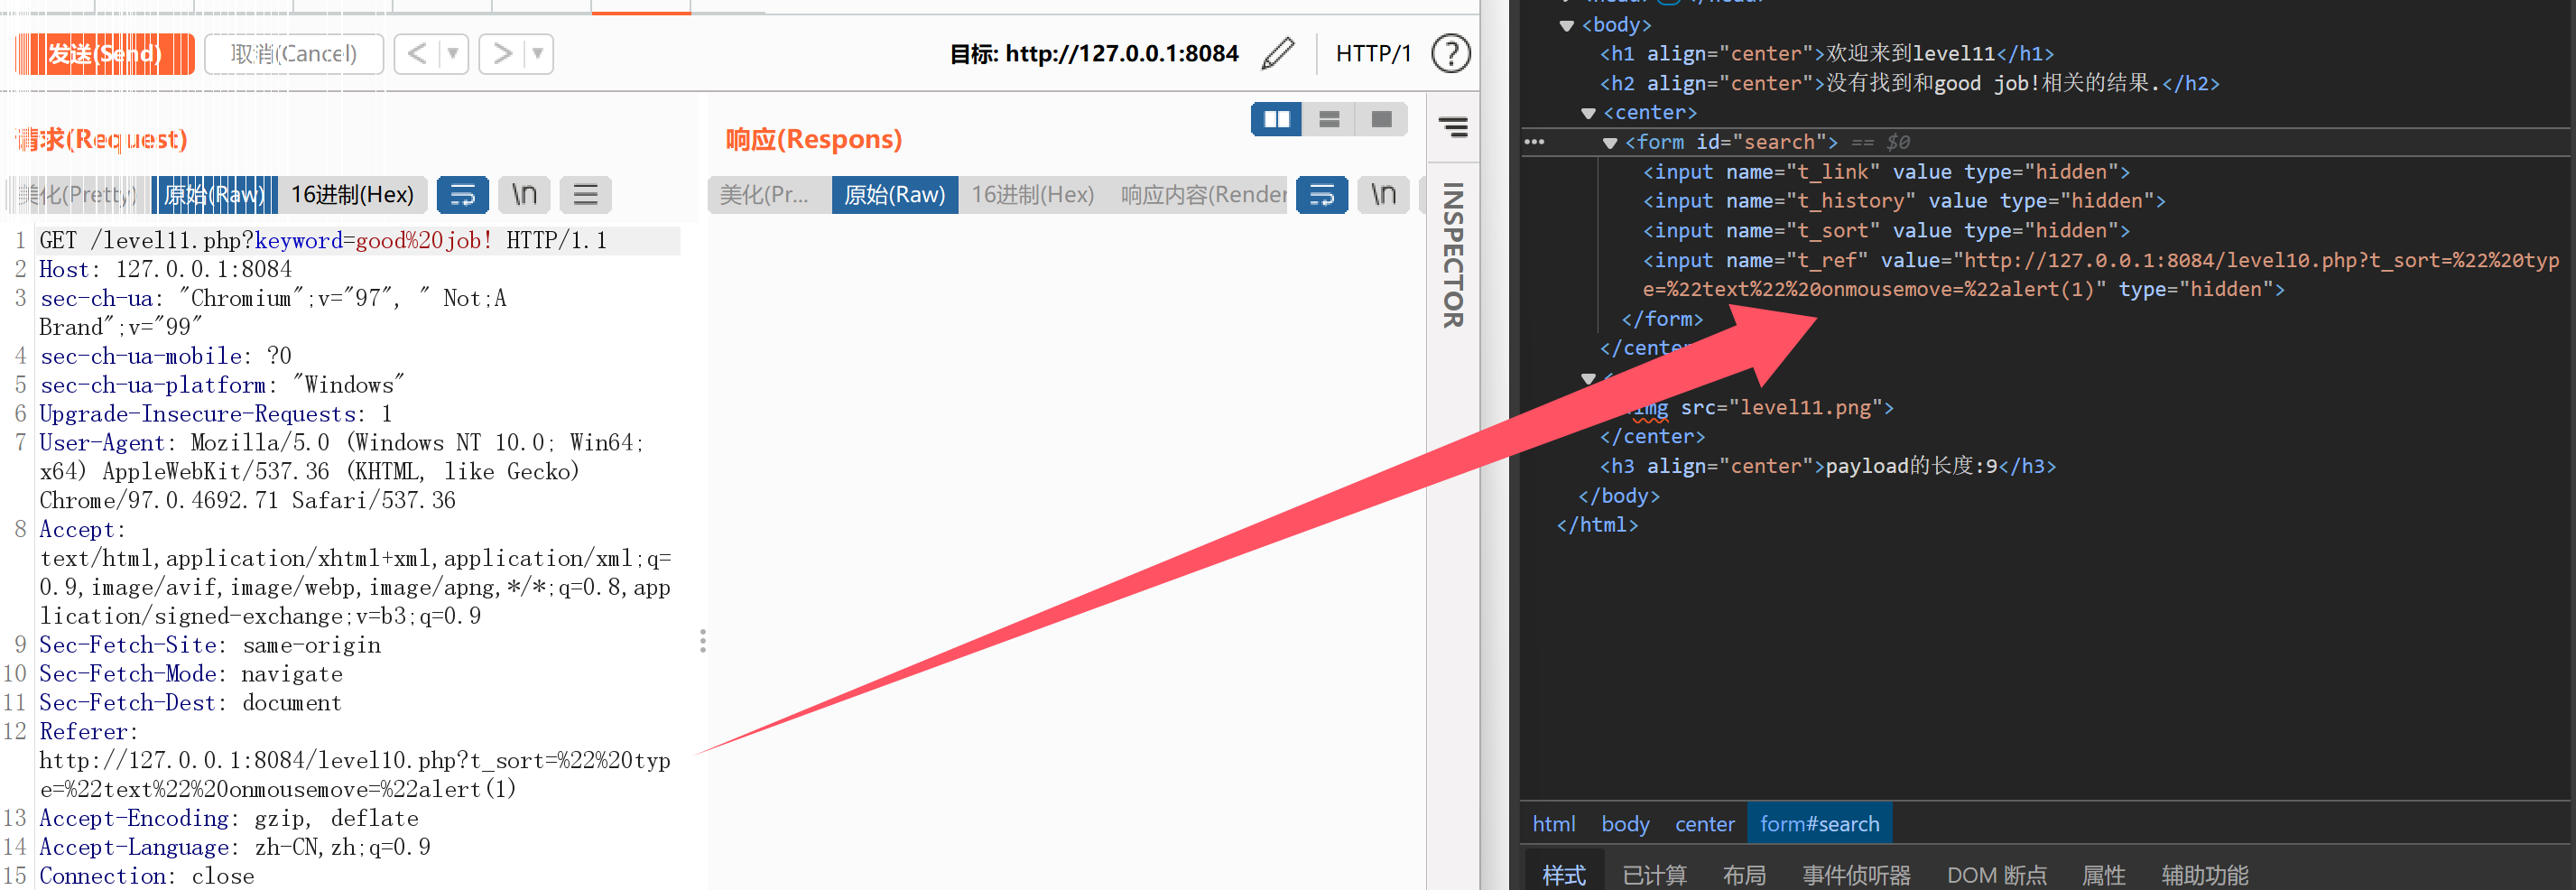Image resolution: width=2576 pixels, height=890 pixels.
Task: Select the input name="t_sort" DOM line
Action: point(1886,231)
